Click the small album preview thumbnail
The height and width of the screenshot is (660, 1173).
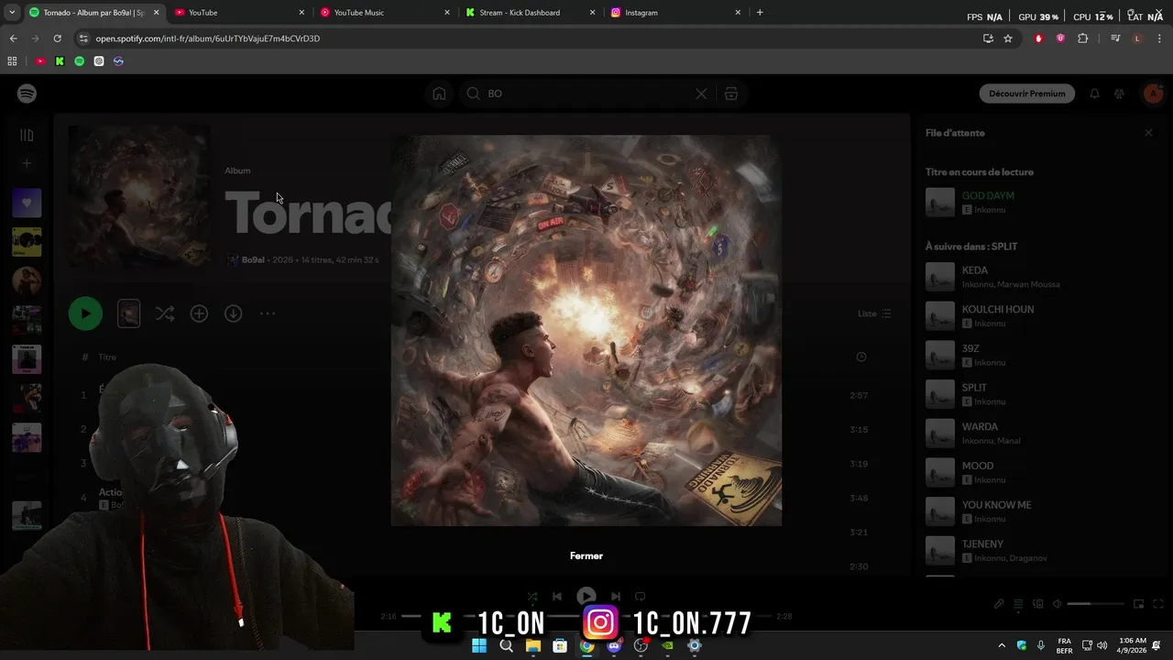click(128, 313)
